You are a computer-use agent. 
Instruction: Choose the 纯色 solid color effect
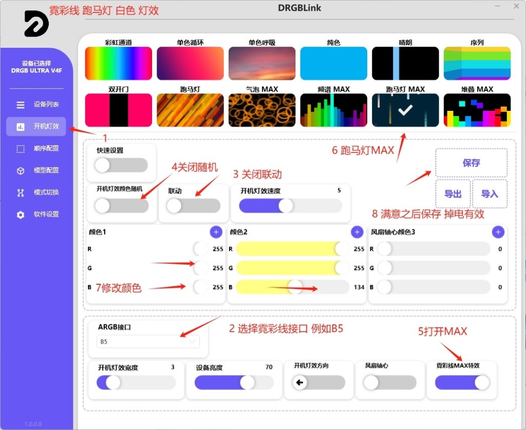click(334, 63)
